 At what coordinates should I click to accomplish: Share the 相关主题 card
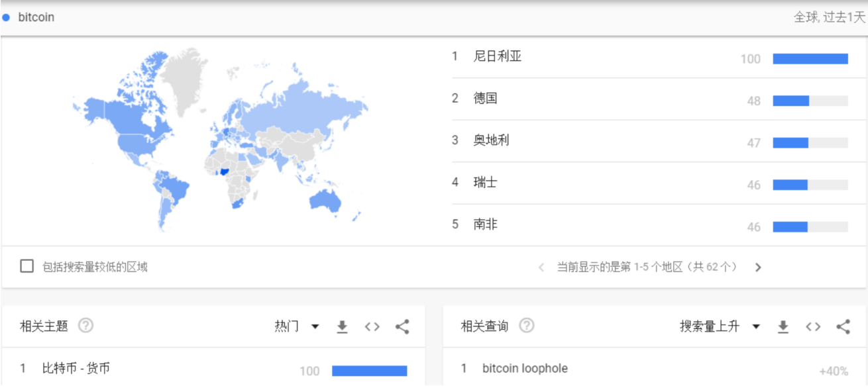click(402, 326)
